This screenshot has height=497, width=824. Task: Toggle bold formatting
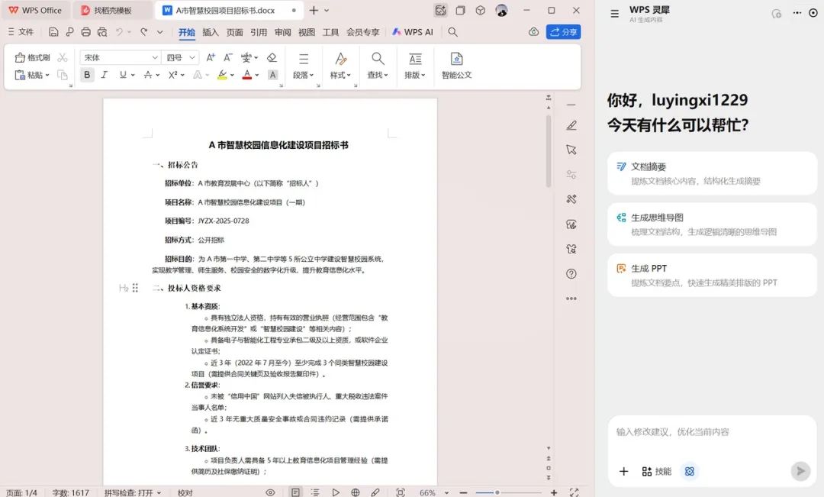[x=87, y=75]
